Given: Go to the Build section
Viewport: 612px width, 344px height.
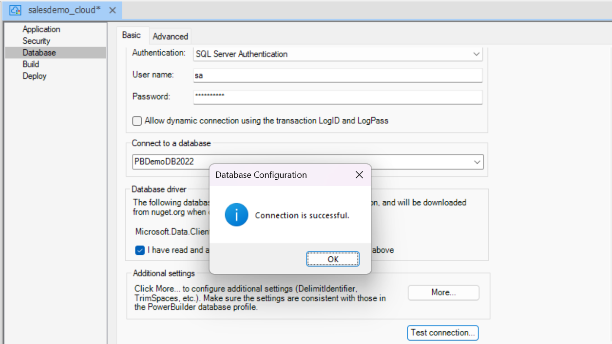Looking at the screenshot, I should tap(31, 64).
